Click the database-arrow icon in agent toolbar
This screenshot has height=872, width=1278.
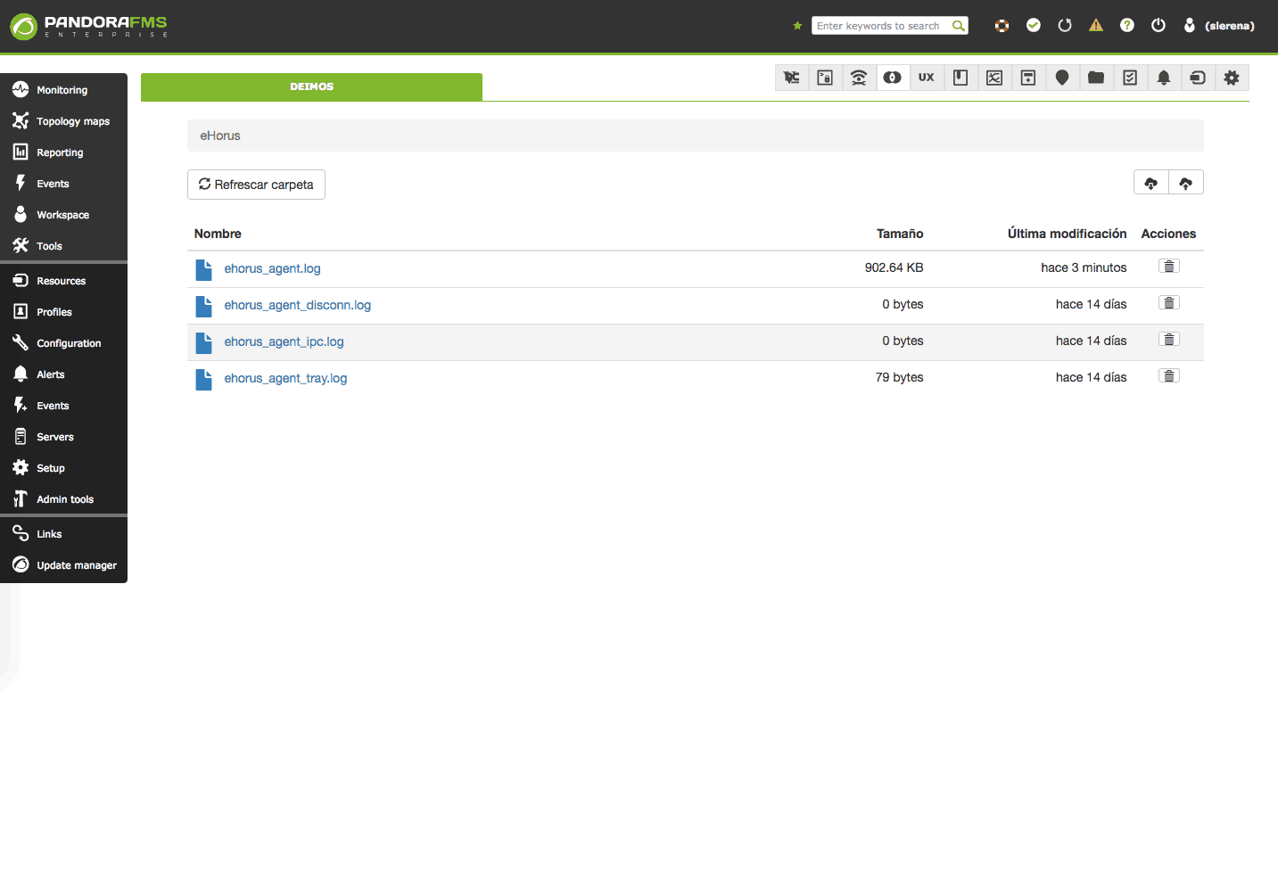coord(1198,78)
